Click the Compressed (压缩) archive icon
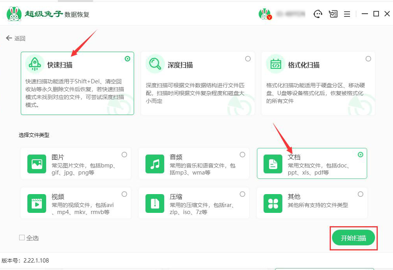Screen dimensions: 393x270 [154, 203]
